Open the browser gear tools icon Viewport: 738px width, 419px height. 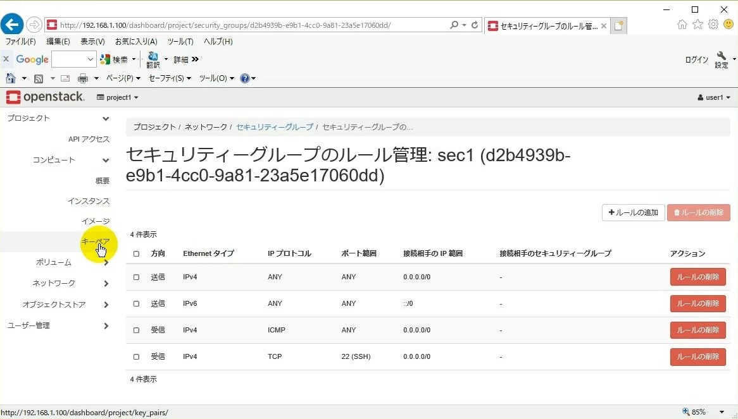(x=713, y=24)
